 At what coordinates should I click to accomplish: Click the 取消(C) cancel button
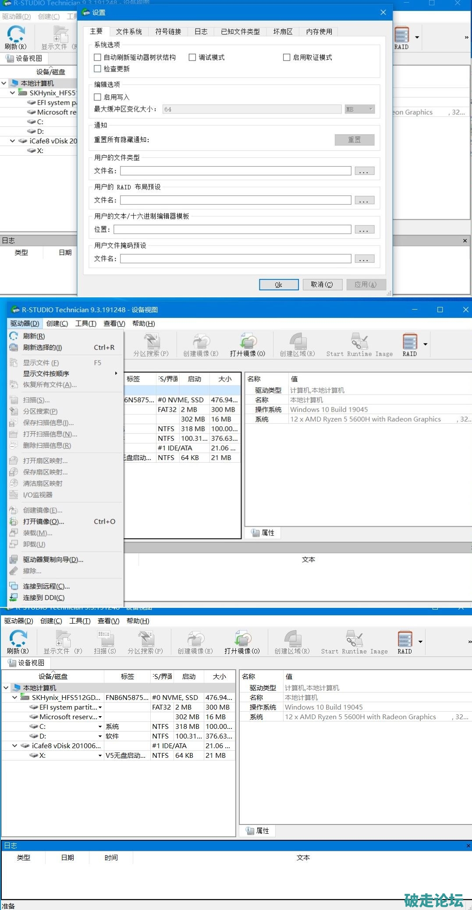[x=322, y=285]
